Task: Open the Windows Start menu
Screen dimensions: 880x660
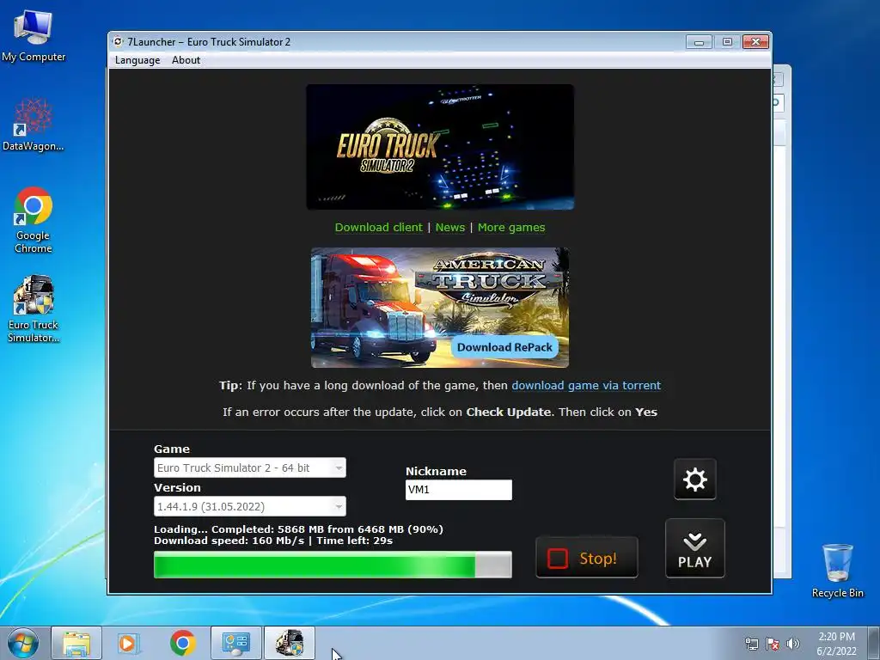Action: (x=23, y=643)
